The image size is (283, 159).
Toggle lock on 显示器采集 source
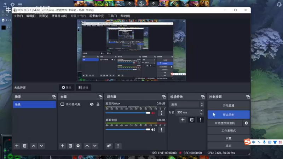click(x=98, y=104)
